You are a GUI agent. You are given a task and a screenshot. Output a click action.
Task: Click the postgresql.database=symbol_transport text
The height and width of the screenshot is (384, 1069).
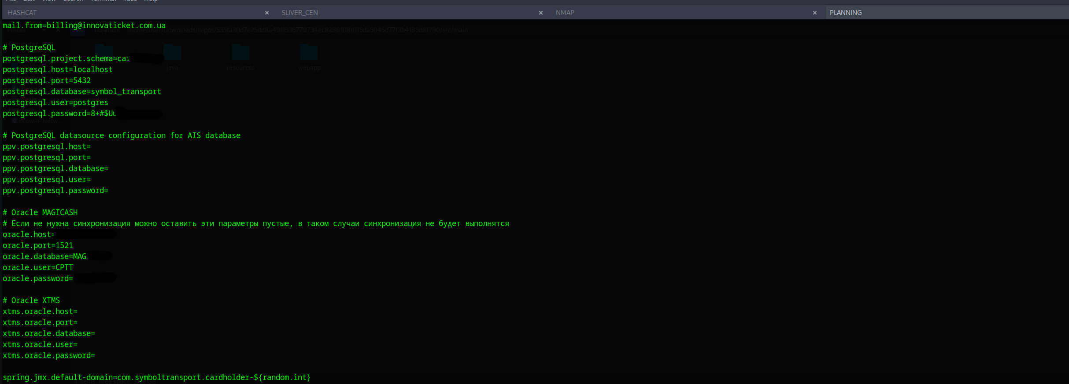point(82,91)
